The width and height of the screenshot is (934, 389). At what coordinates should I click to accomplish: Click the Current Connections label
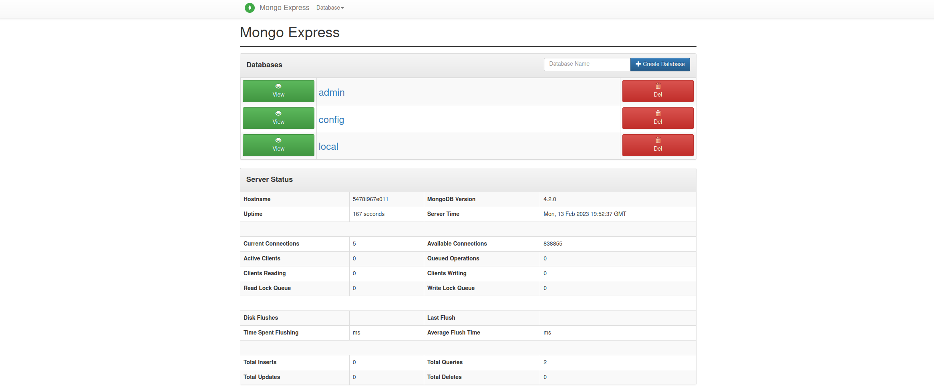[271, 244]
